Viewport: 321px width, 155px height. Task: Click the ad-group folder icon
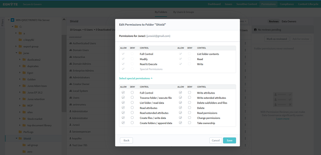pyautogui.click(x=24, y=145)
